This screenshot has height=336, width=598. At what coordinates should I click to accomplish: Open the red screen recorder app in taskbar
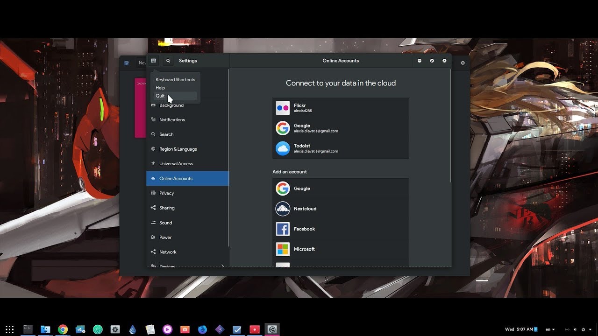255,329
